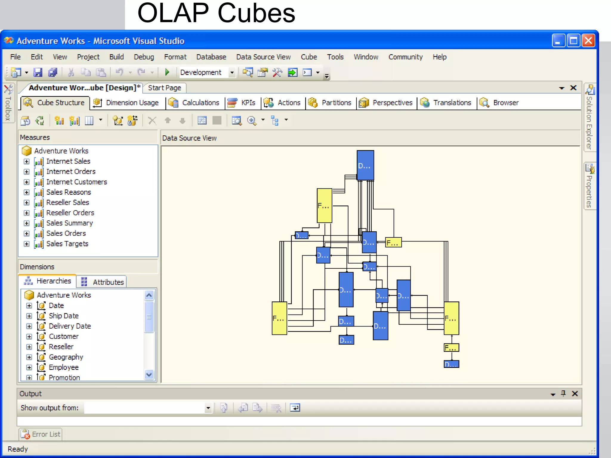Screen dimensions: 611x458
Task: Select the Hierarchies tab in Dimensions
Action: coord(48,281)
